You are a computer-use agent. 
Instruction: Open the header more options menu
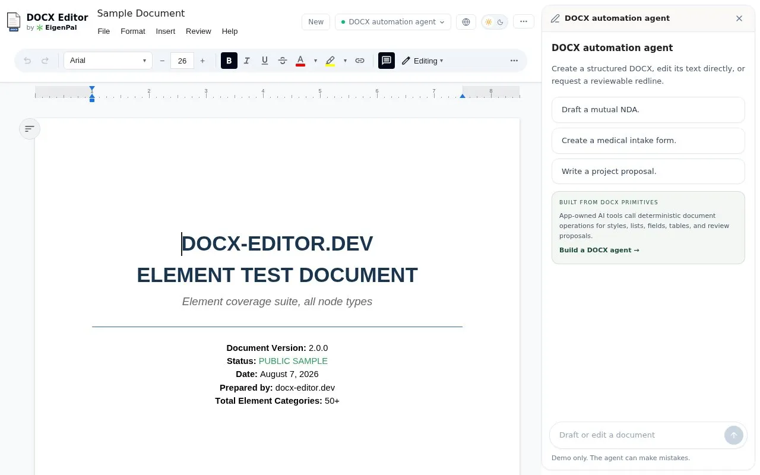click(x=523, y=22)
